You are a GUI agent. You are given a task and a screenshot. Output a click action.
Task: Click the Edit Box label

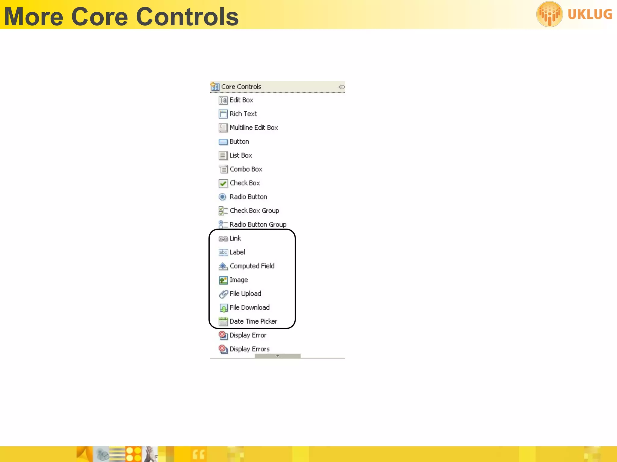pyautogui.click(x=241, y=100)
